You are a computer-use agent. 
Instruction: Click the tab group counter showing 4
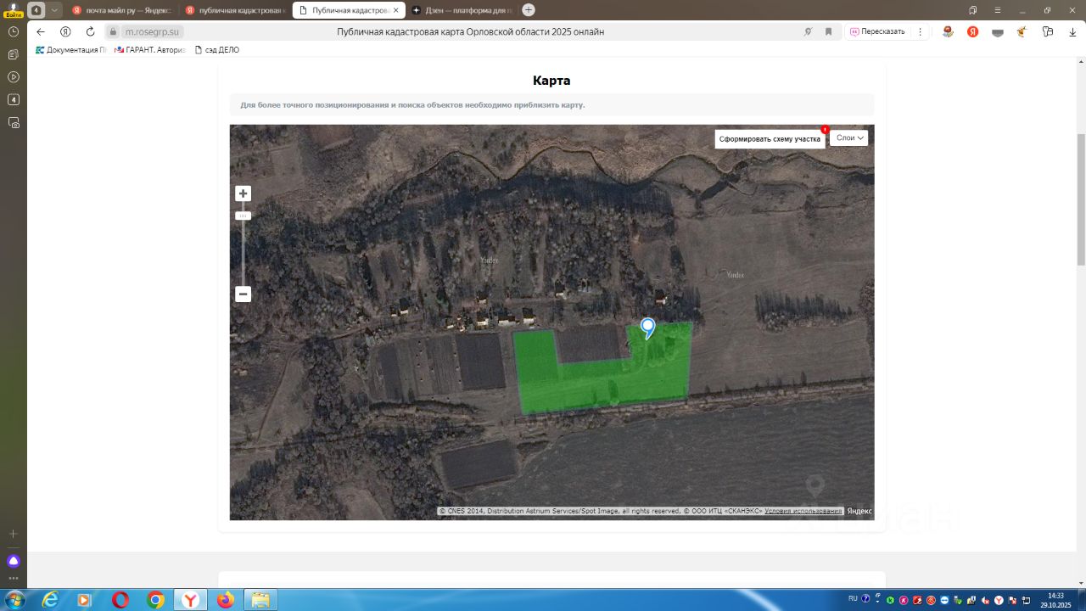coord(36,10)
